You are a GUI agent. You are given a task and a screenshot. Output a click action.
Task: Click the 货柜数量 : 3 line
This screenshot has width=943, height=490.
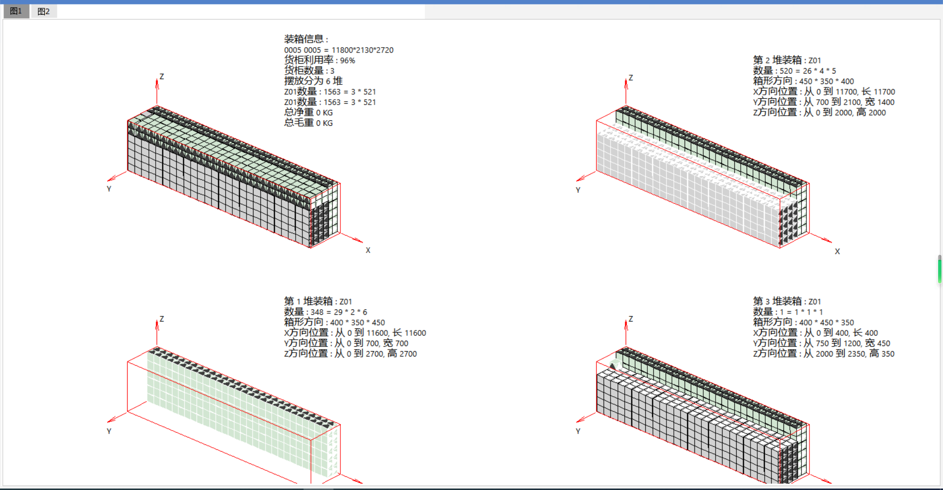tap(309, 71)
